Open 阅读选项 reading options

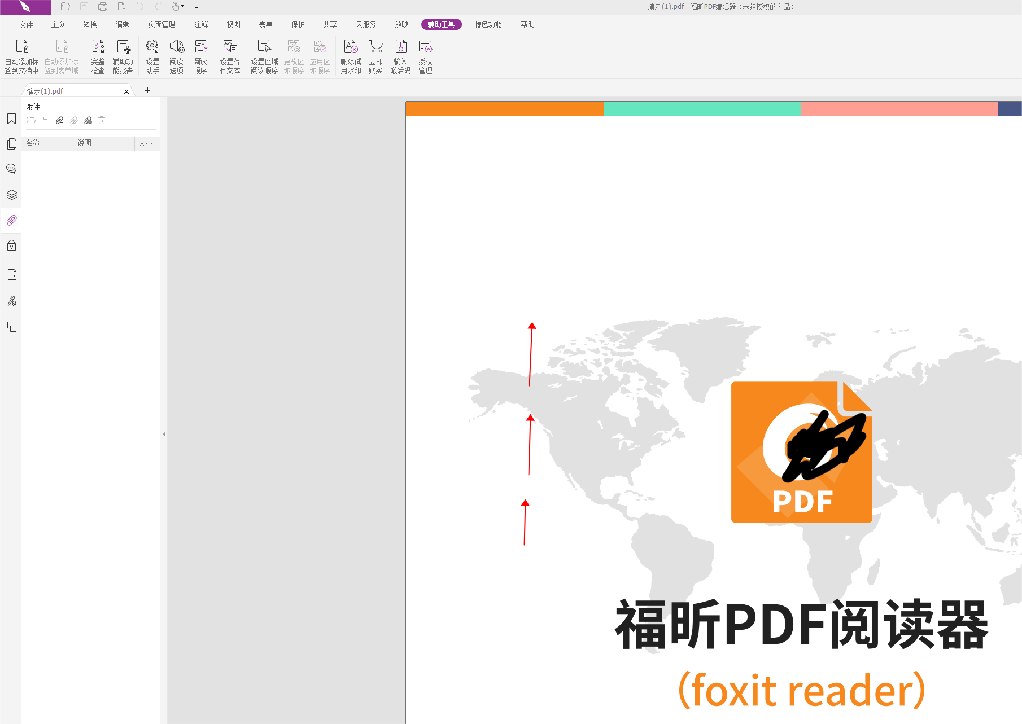(176, 55)
